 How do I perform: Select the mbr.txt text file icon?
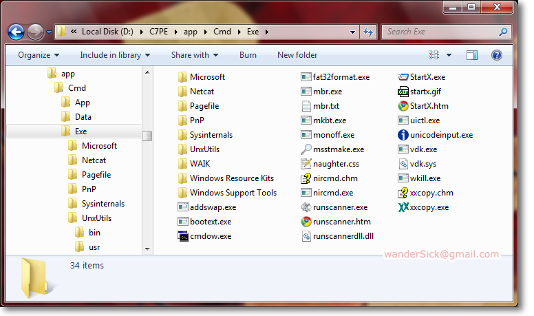pyautogui.click(x=306, y=106)
